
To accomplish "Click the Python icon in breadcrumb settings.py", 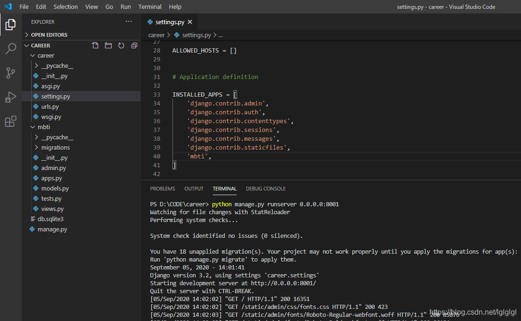I will point(177,35).
